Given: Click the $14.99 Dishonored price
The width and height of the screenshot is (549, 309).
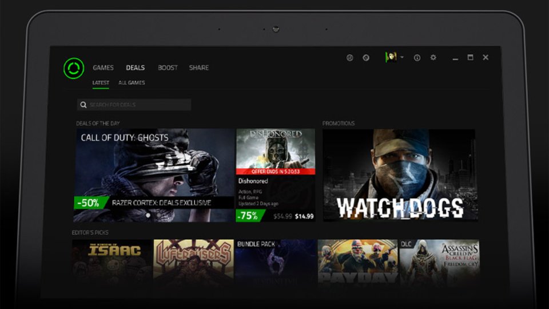Looking at the screenshot, I should tap(304, 216).
